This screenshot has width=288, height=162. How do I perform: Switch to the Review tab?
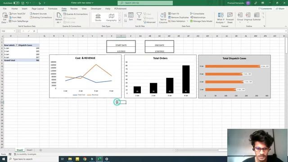(x=74, y=9)
